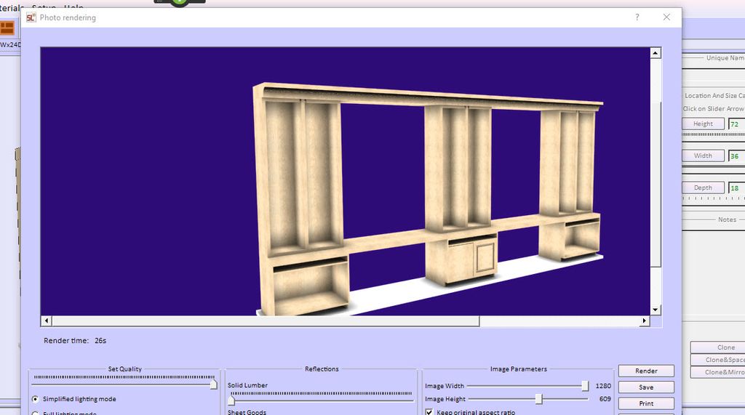The image size is (745, 415).
Task: Click the preview's left scroll arrow
Action: coord(47,321)
